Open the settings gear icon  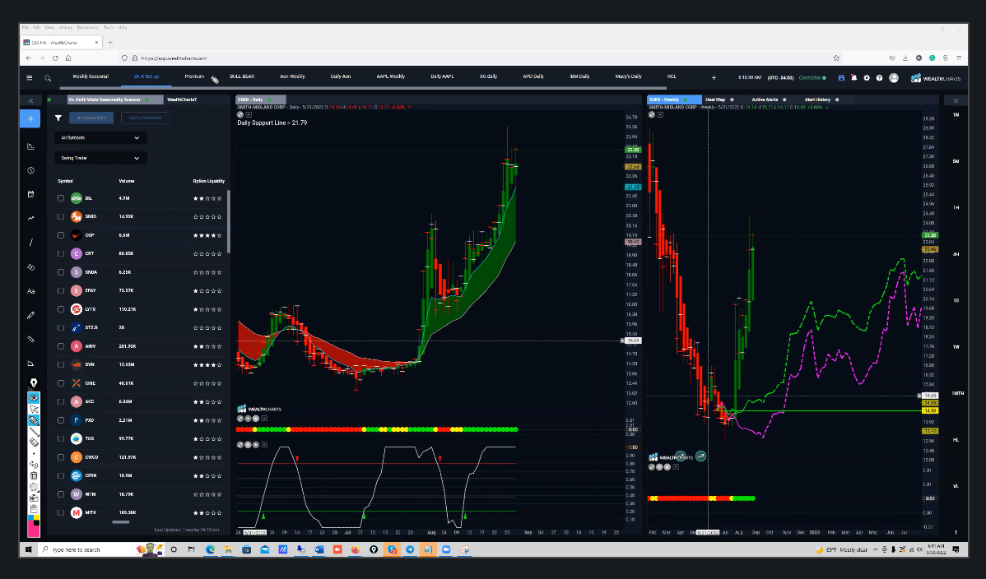tap(867, 78)
